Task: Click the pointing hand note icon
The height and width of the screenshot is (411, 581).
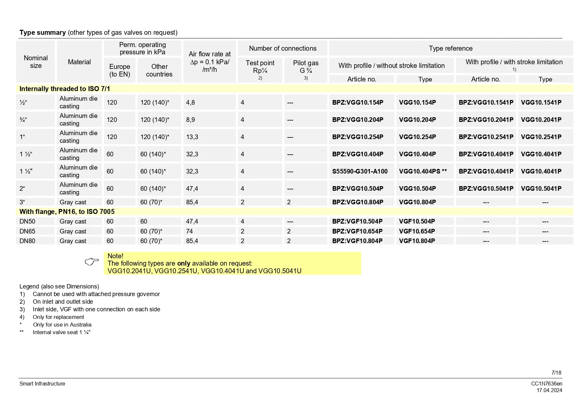Action: (x=92, y=262)
